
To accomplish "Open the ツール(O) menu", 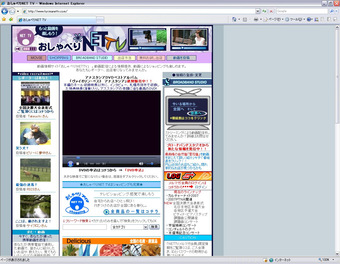I will (295, 19).
